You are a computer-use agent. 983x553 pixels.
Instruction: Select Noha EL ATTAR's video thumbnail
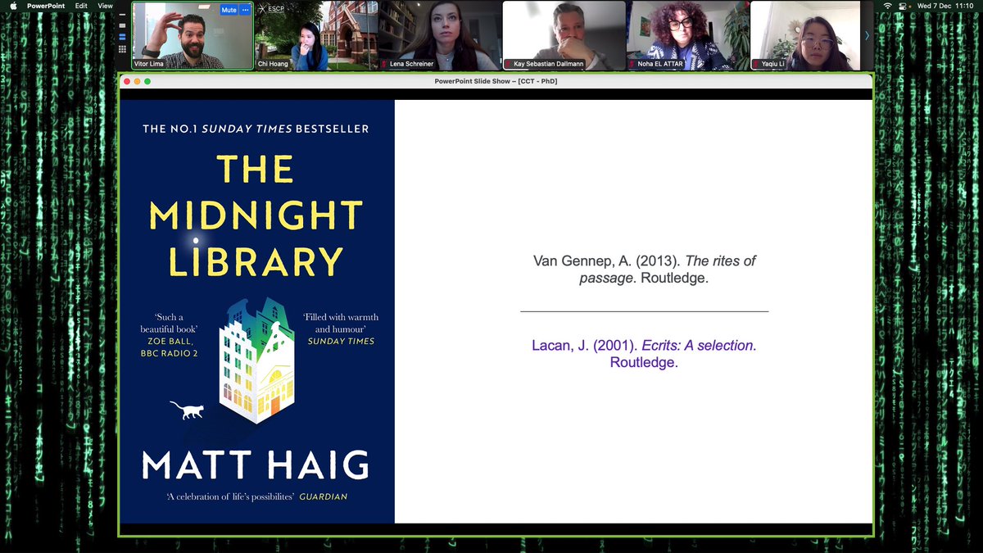click(687, 35)
